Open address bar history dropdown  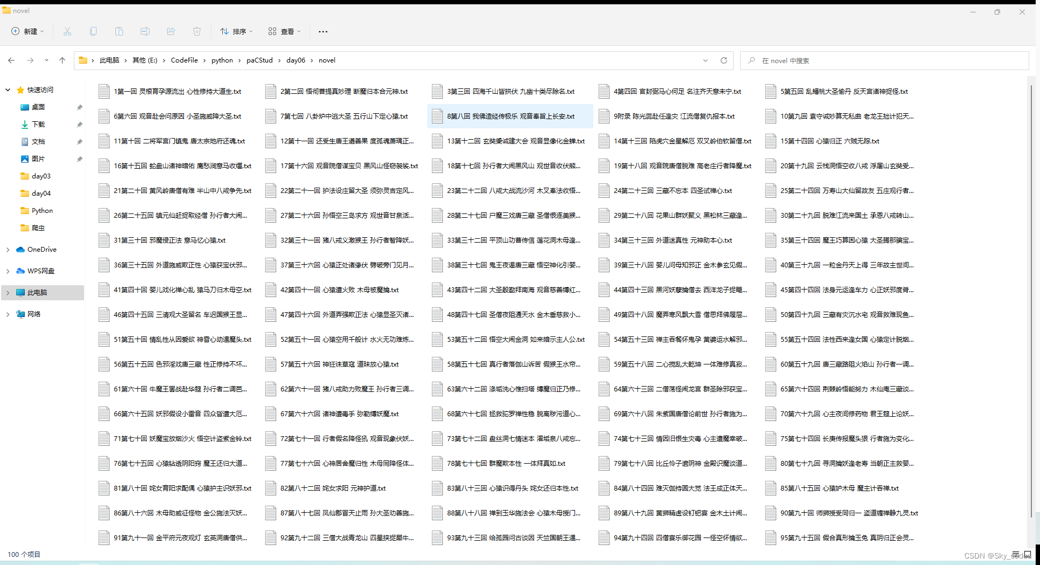coord(706,60)
